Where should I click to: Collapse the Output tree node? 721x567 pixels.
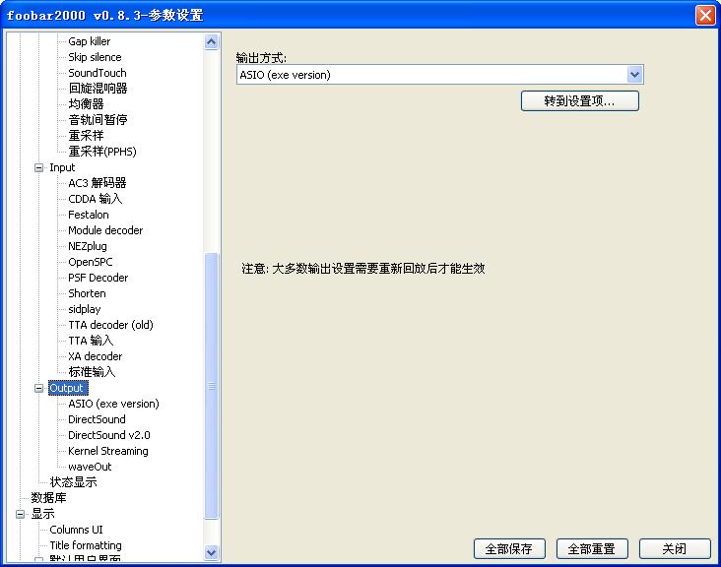(x=39, y=388)
